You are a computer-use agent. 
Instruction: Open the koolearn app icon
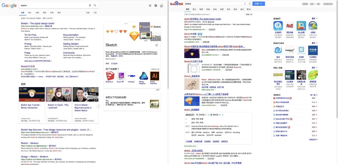pos(290,50)
